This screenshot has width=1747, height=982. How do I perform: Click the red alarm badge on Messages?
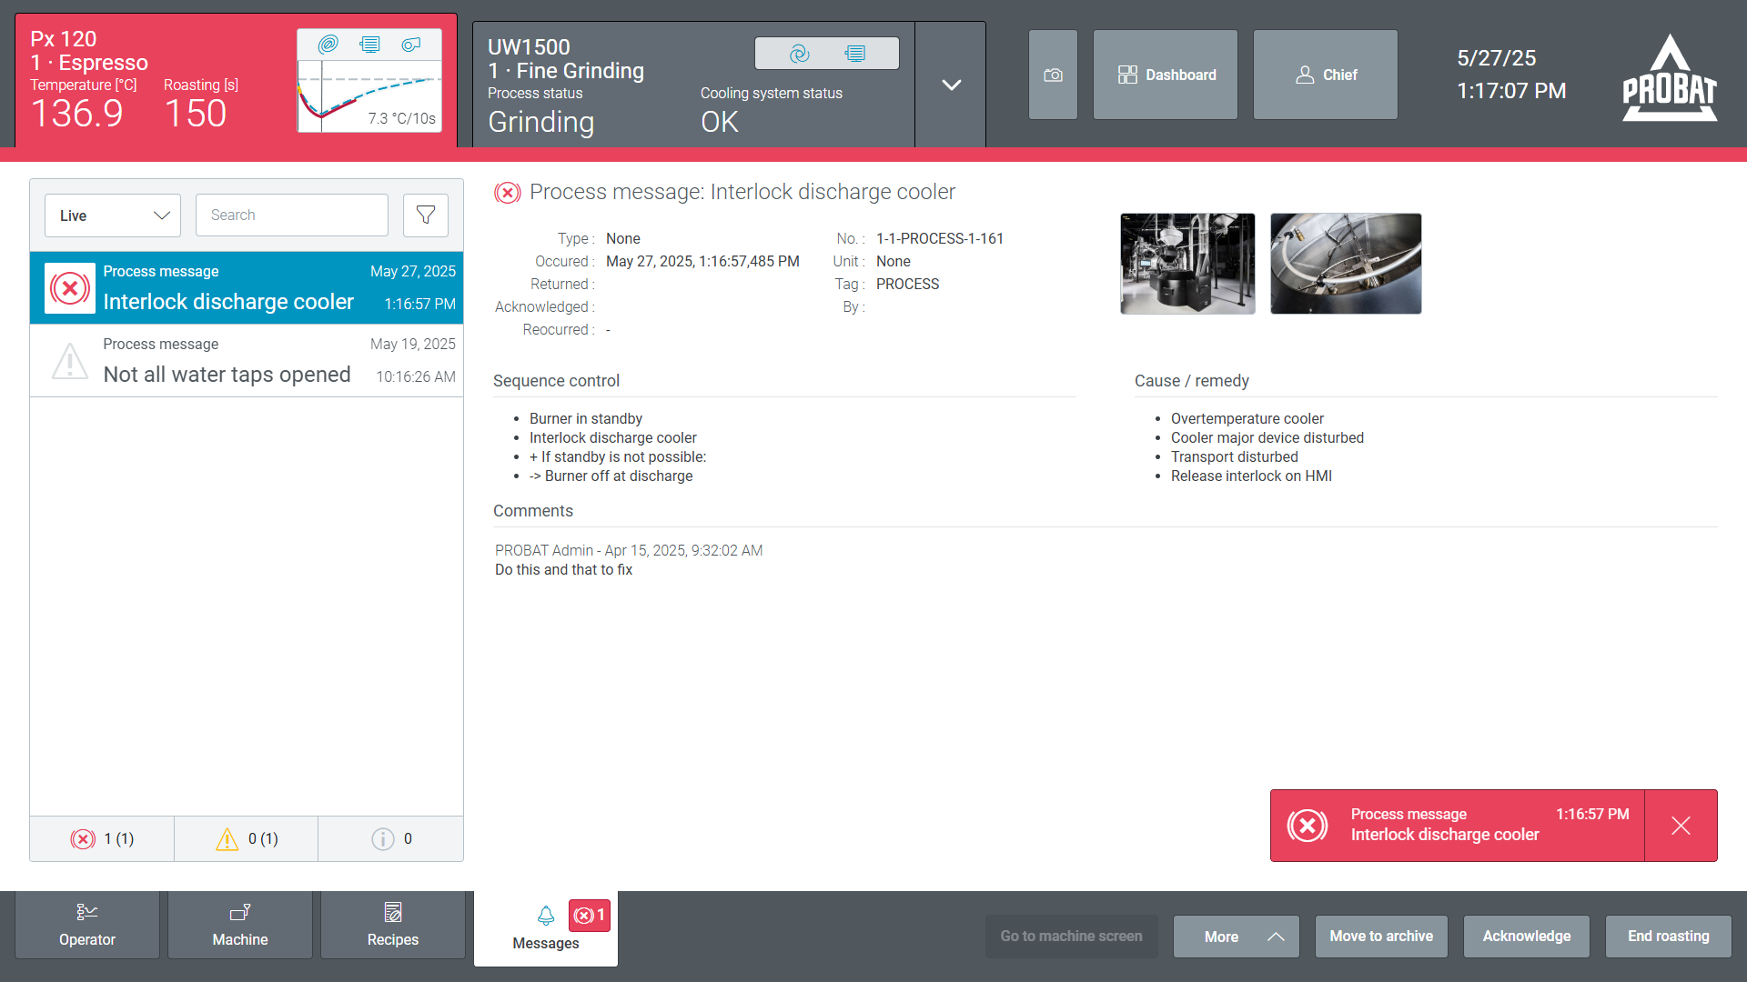(590, 915)
